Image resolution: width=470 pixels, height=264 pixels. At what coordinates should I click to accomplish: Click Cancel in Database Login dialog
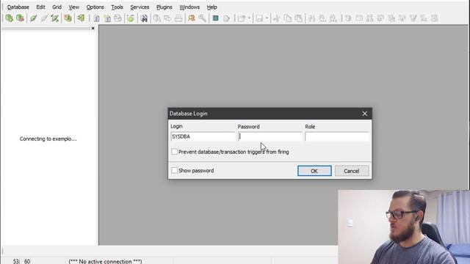(352, 171)
